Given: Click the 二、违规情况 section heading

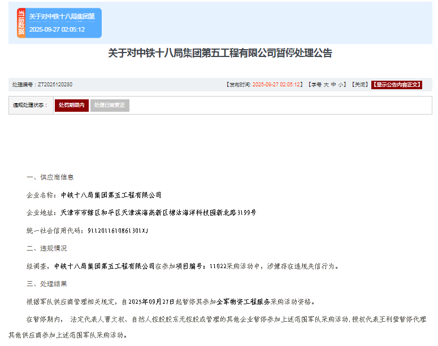Looking at the screenshot, I should tap(46, 248).
